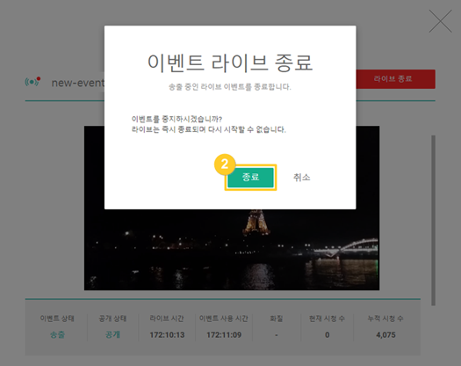Click the 현재 시청 수 value 0

click(327, 334)
